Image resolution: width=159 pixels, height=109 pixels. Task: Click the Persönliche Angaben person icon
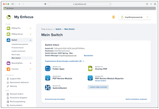[8, 98]
